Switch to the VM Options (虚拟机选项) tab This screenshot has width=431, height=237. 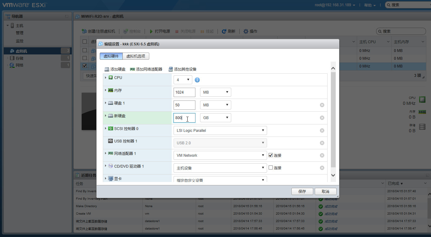pos(136,56)
